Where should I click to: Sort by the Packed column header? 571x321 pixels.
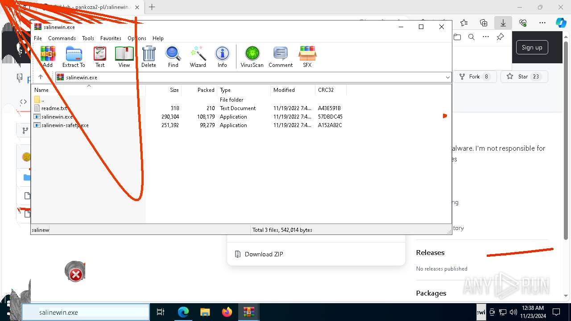(x=199, y=90)
